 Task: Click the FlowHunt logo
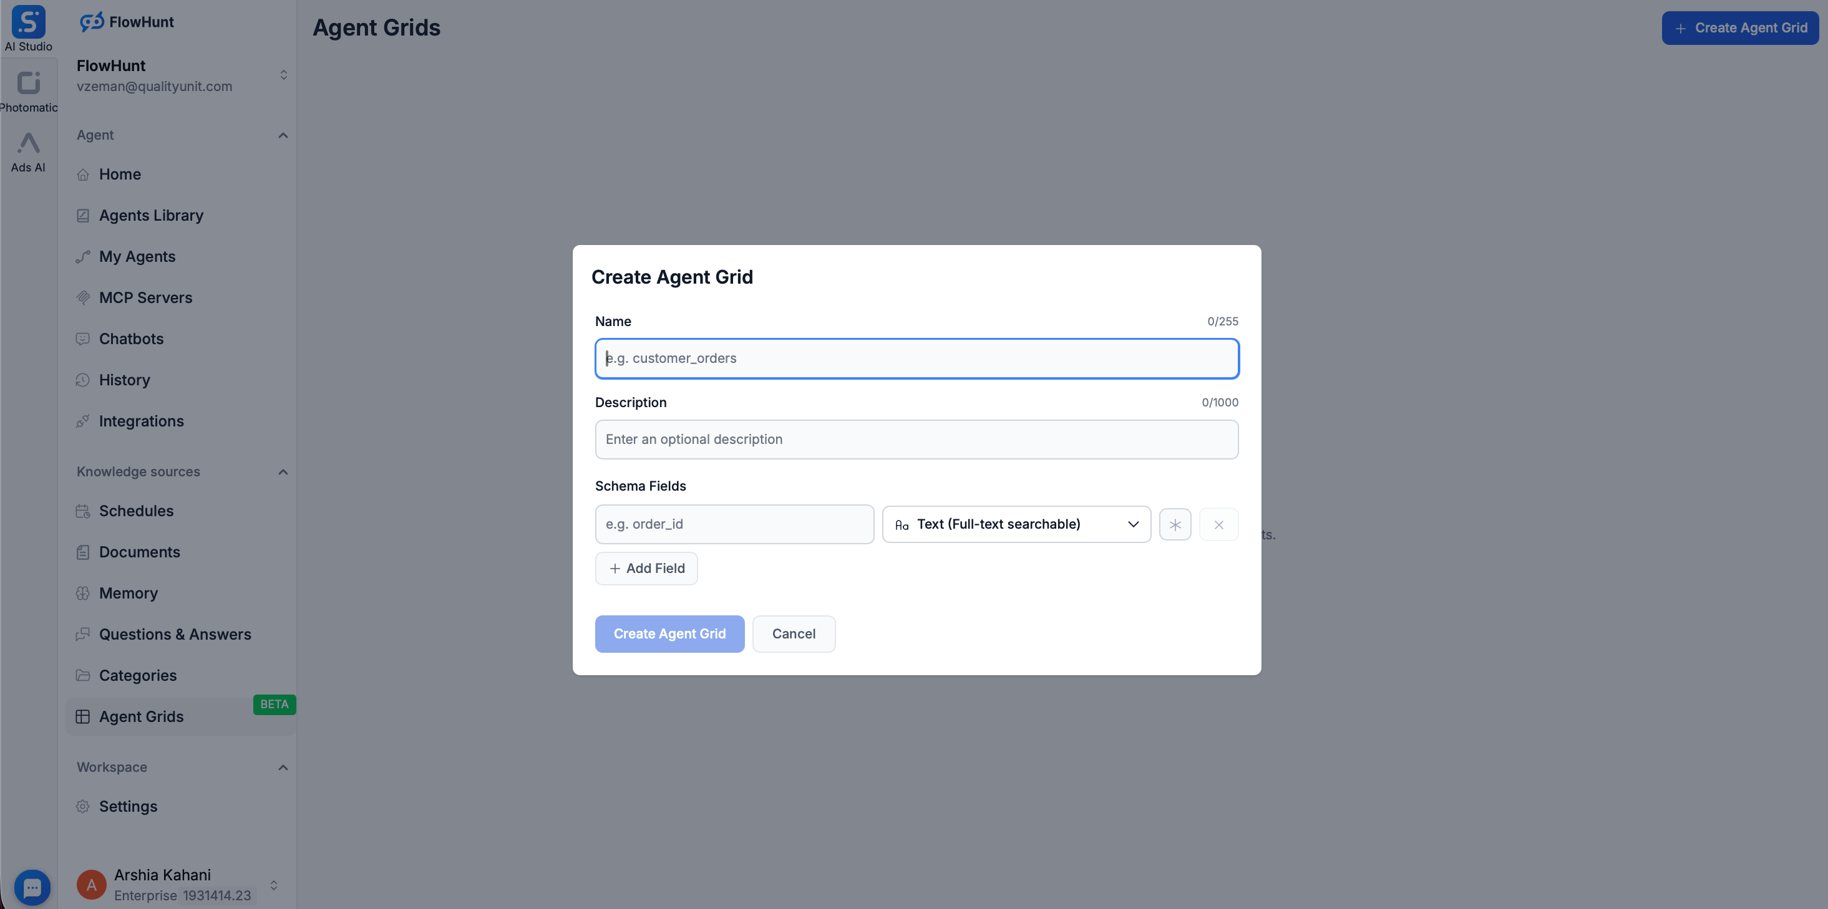[126, 22]
